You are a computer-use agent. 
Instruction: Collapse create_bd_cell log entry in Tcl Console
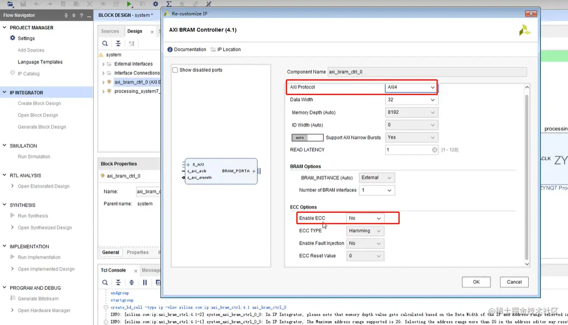click(106, 307)
